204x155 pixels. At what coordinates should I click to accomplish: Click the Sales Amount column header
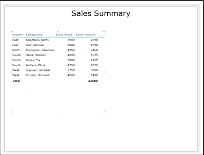point(86,35)
